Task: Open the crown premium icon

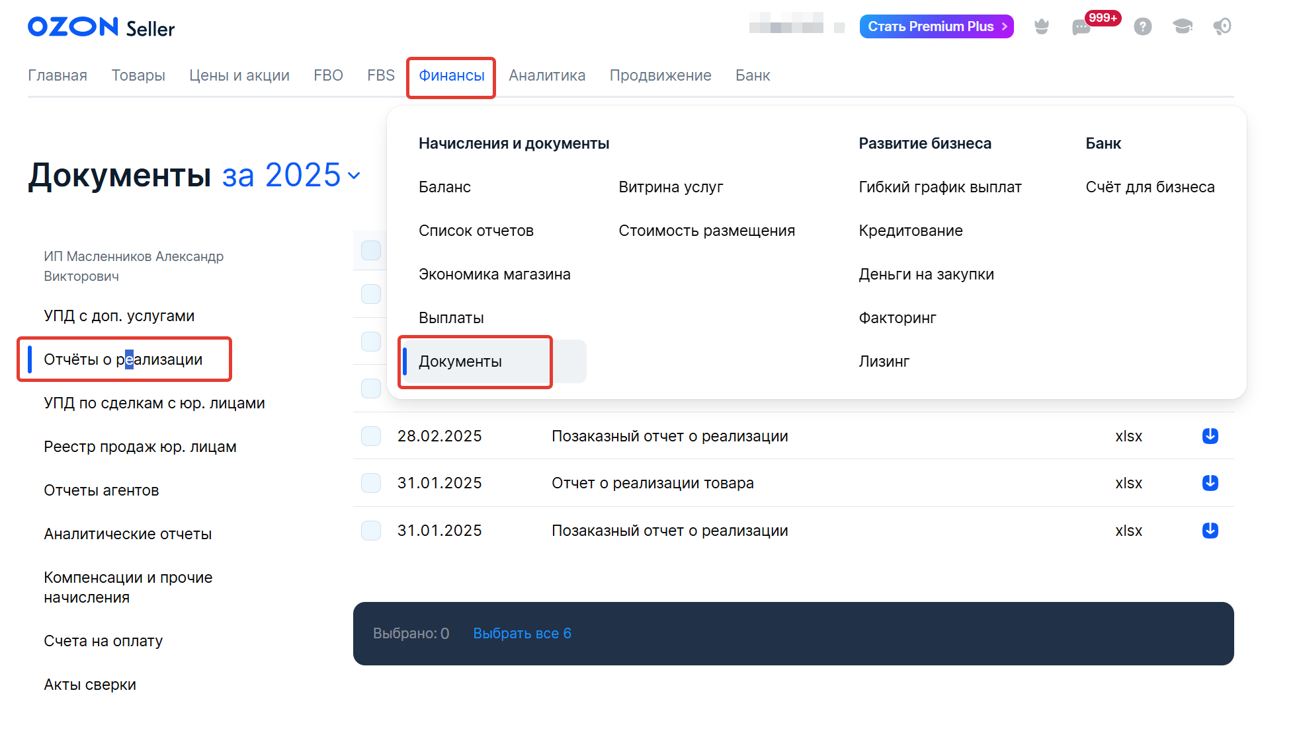Action: point(1042,26)
